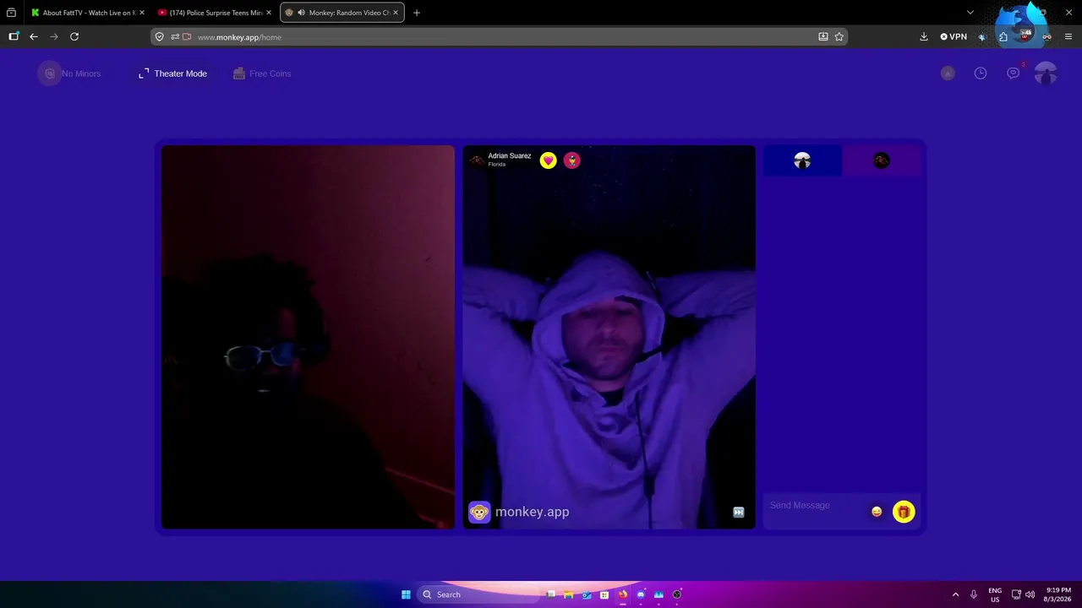
Task: Send a heart like to Adrian Suarez
Action: (549, 160)
